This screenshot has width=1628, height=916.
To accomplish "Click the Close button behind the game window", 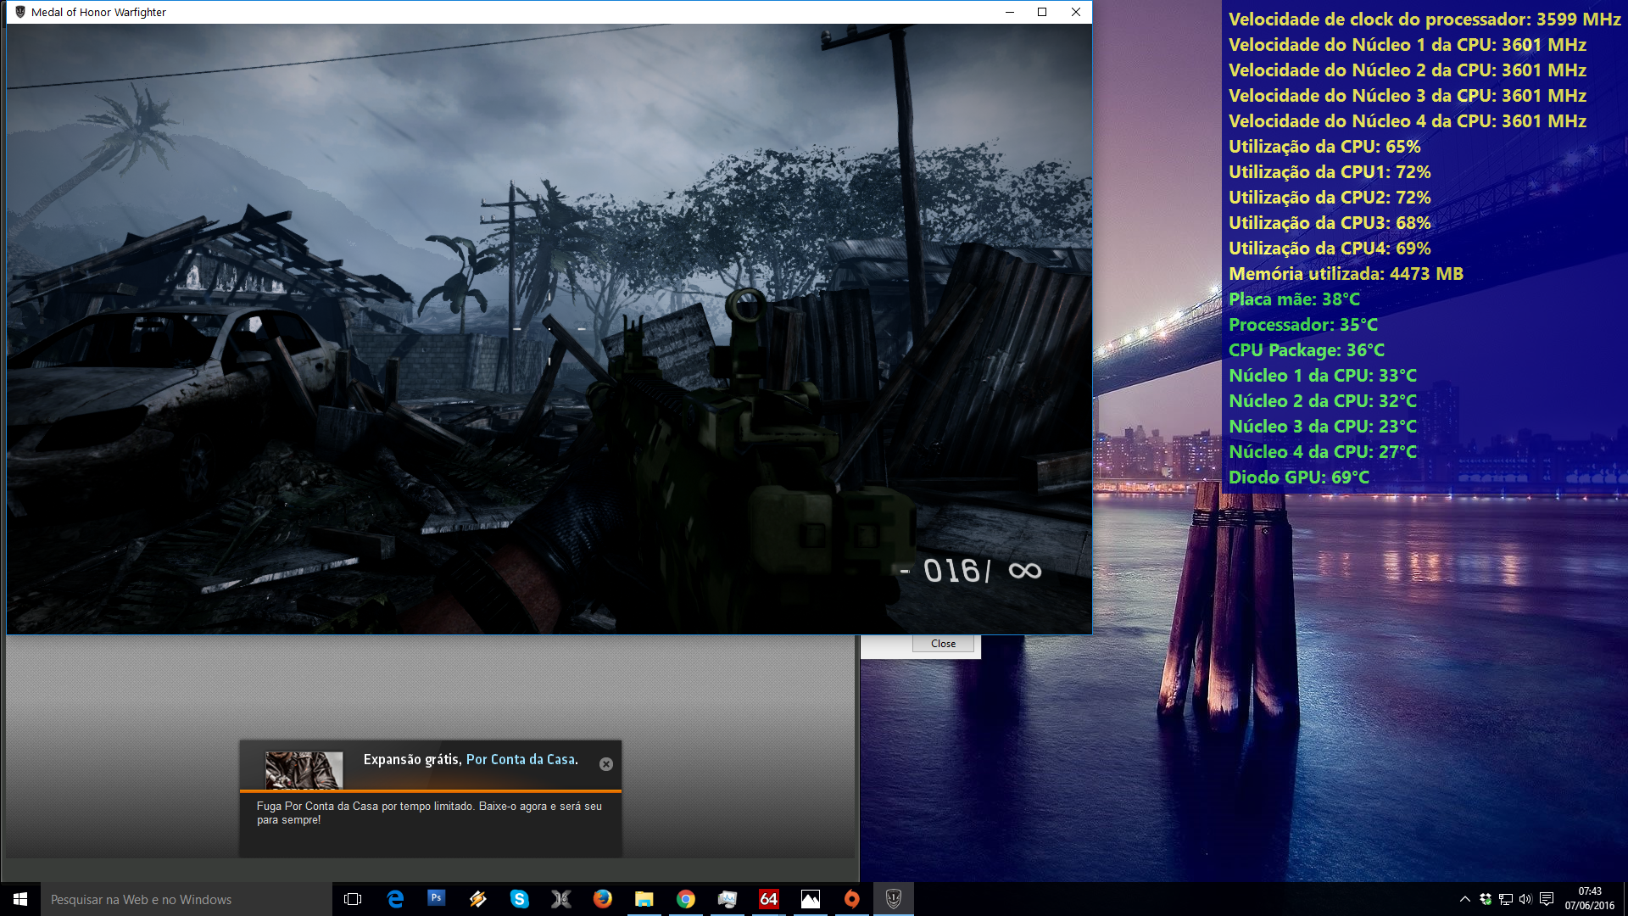I will pos(943,644).
